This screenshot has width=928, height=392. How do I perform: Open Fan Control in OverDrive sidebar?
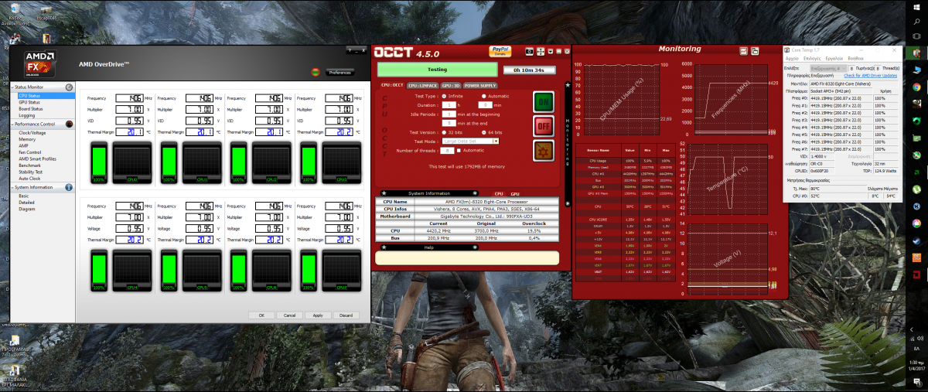[29, 152]
